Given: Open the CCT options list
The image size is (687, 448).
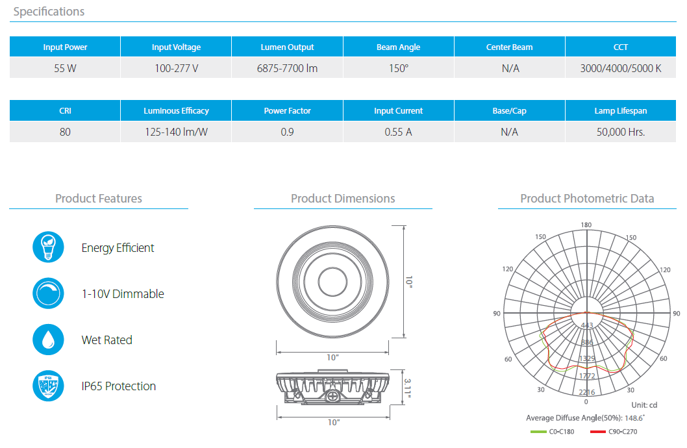Looking at the screenshot, I should (620, 47).
